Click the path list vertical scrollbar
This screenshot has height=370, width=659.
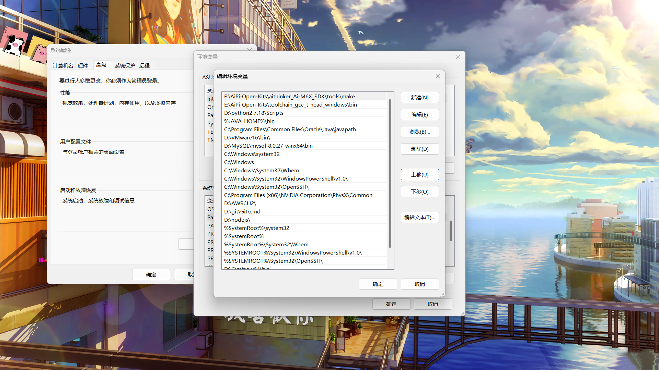[x=390, y=173]
